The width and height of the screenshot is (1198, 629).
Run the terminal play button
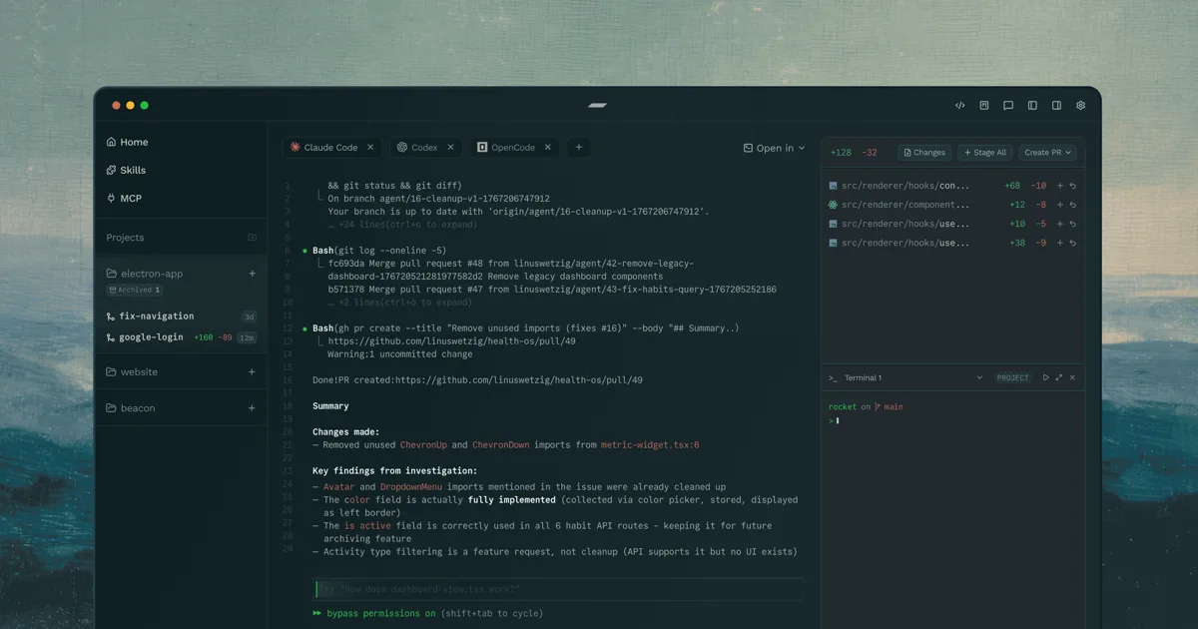click(1045, 377)
